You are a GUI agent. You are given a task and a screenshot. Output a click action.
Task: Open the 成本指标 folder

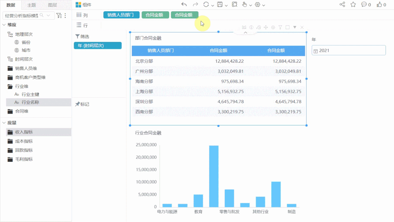coord(24,141)
